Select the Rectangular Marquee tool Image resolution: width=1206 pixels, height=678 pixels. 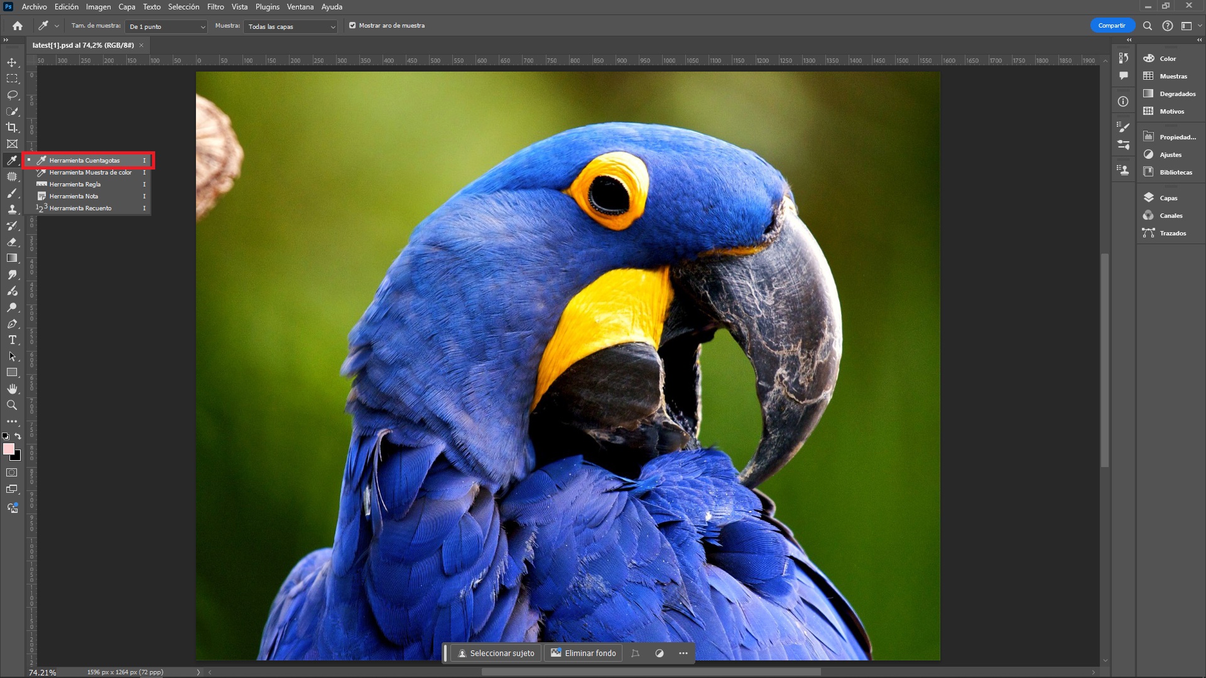[x=12, y=78]
